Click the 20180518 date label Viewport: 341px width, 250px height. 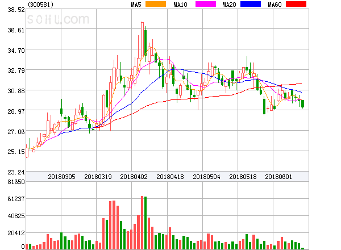243,177
